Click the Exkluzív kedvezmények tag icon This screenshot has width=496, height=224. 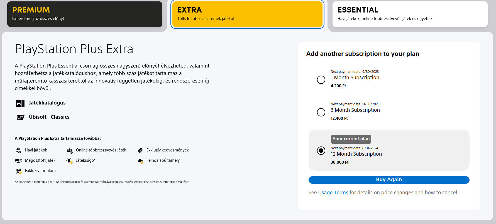click(x=140, y=150)
